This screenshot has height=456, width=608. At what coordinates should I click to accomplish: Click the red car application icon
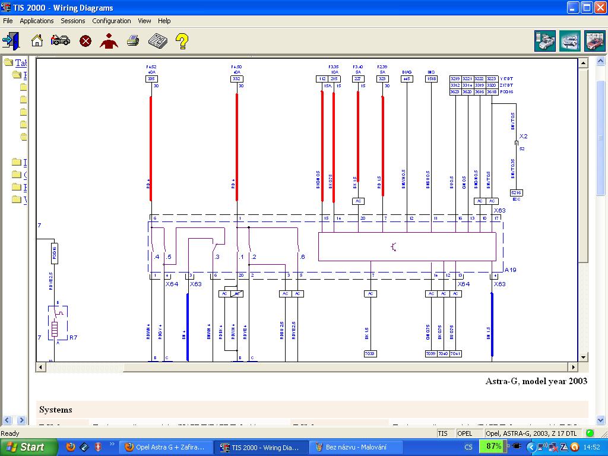click(594, 41)
